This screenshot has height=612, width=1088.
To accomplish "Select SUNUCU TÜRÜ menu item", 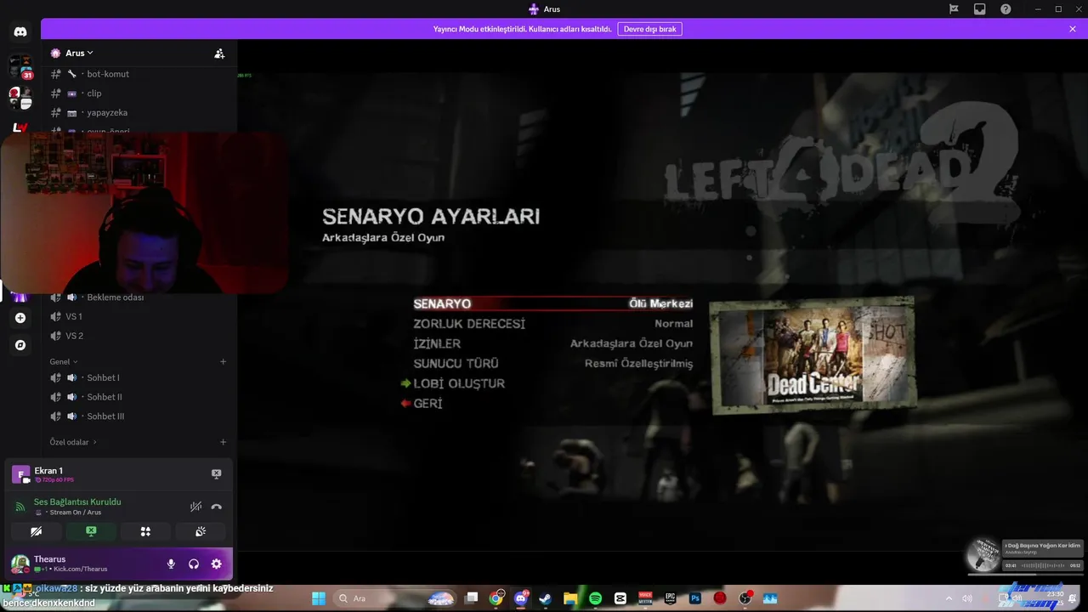I will pos(456,364).
